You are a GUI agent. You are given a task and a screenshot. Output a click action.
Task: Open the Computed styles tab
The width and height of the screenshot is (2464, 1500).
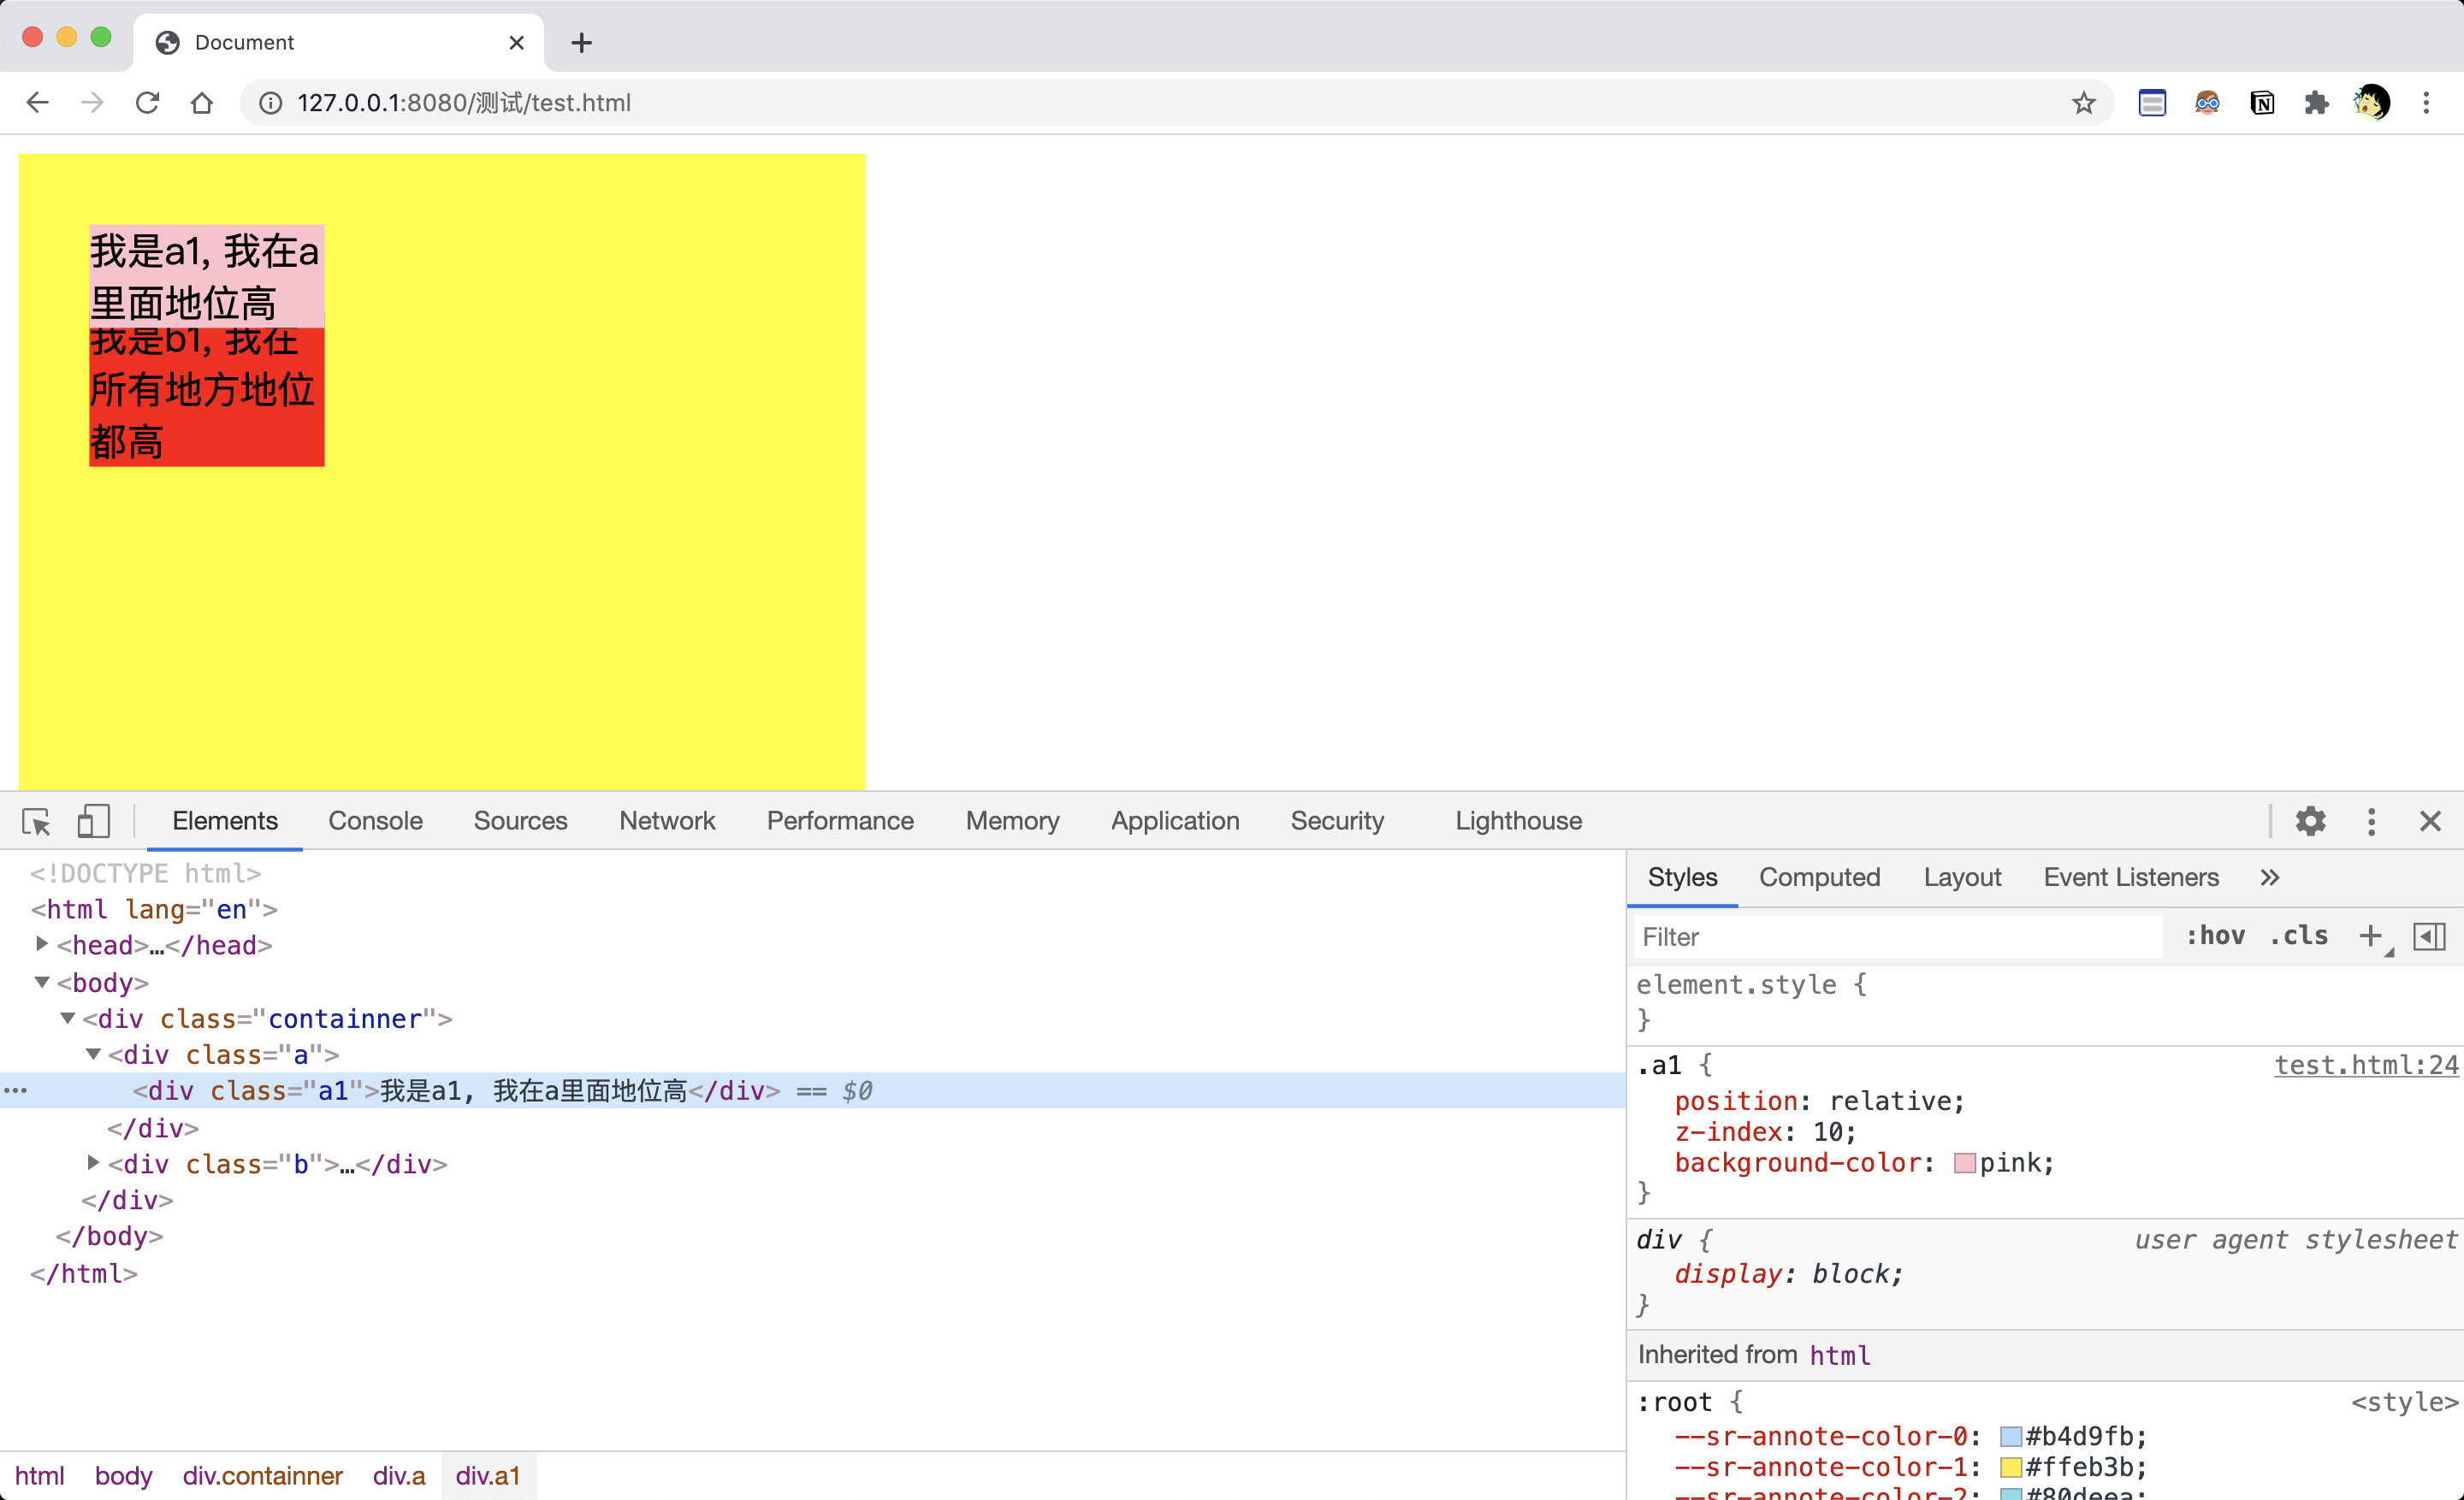[x=1819, y=877]
